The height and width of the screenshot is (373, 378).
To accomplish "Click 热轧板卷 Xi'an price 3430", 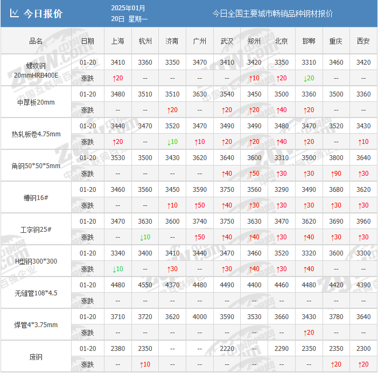I will point(363,126).
